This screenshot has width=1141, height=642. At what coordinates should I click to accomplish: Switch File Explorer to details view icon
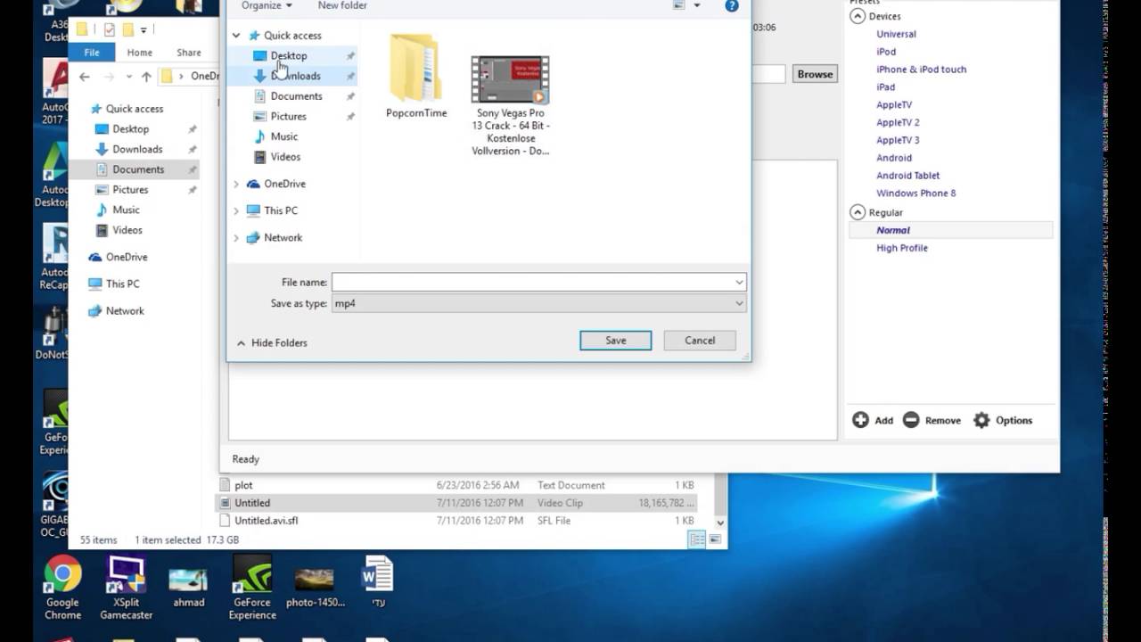697,539
